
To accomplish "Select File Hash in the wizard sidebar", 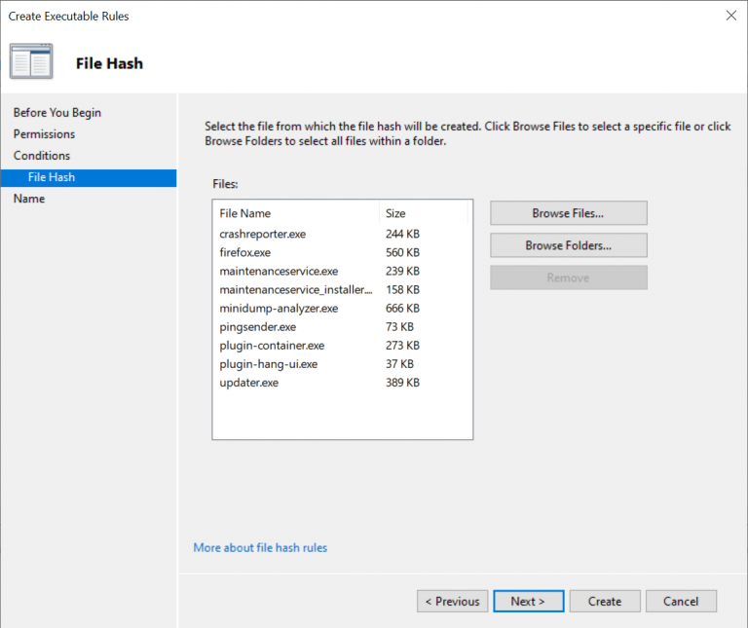I will [x=52, y=177].
